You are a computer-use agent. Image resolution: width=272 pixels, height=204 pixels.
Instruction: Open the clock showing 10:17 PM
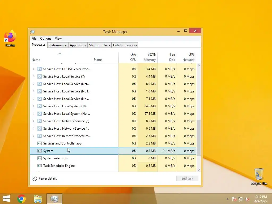tap(260, 199)
